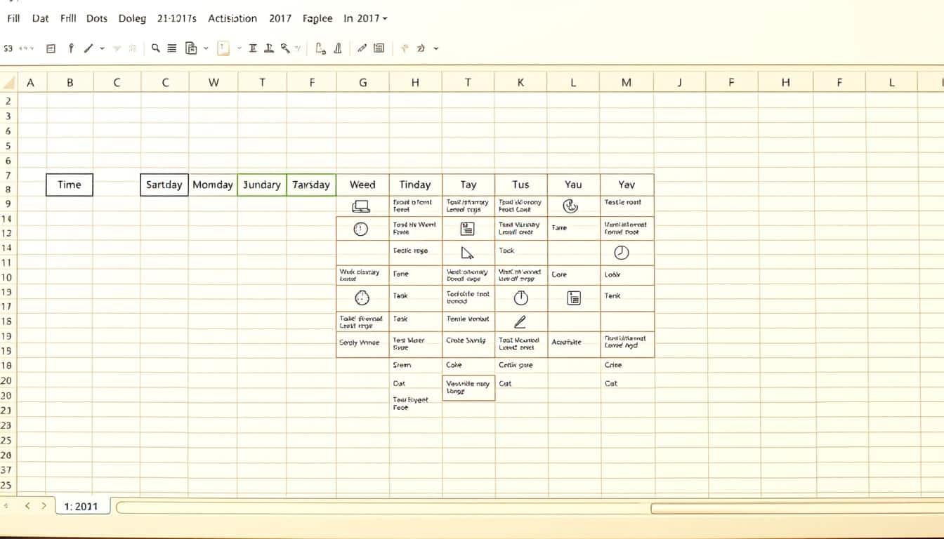Click the list page icon in Yau column
The width and height of the screenshot is (944, 539).
pos(574,298)
